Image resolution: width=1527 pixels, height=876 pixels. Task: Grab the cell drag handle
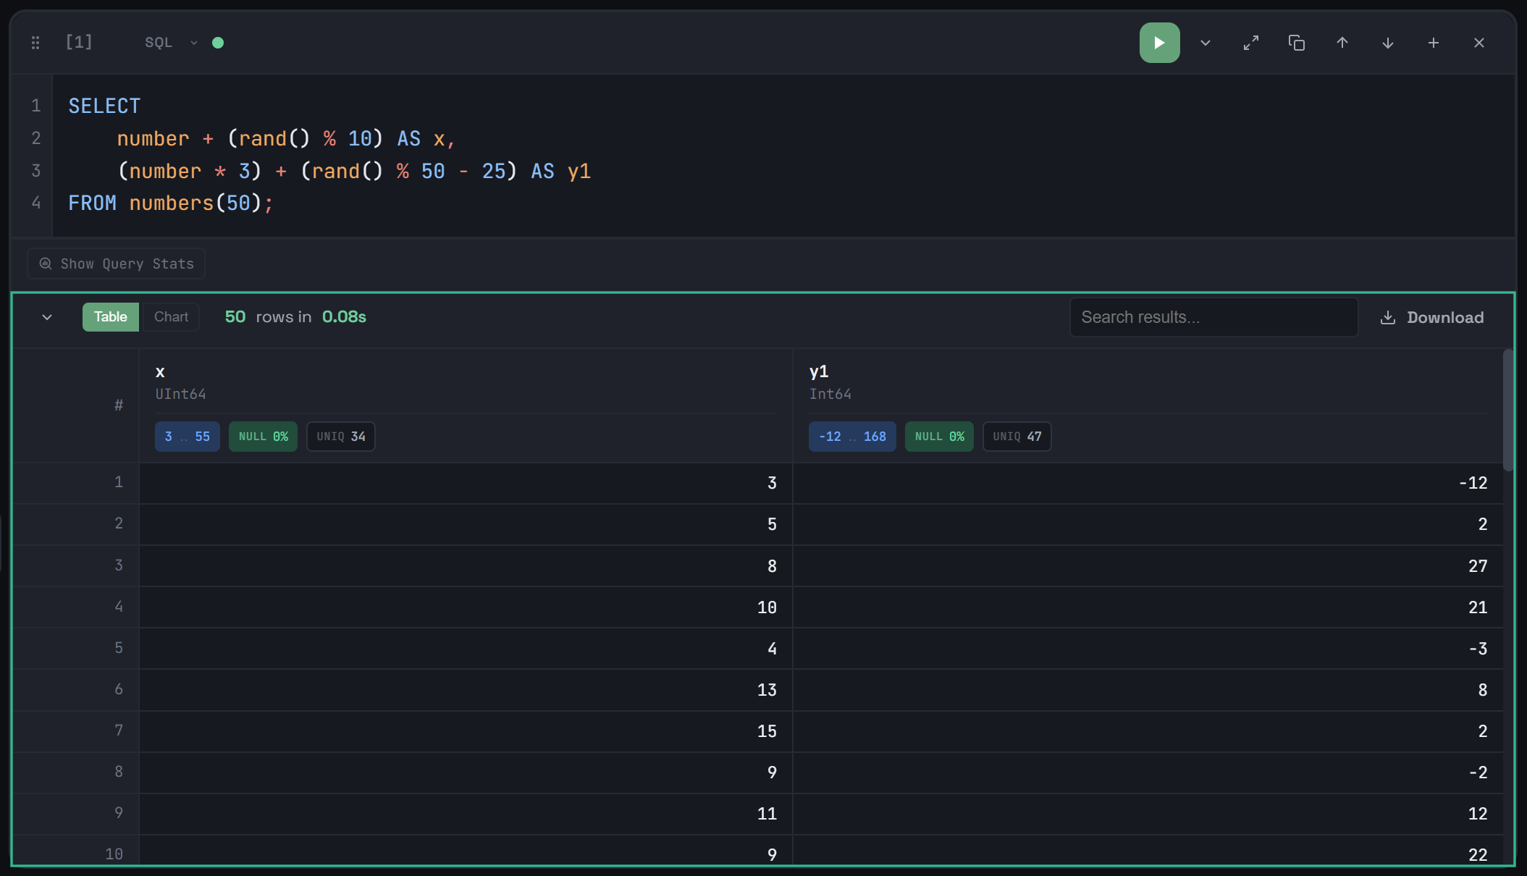point(35,42)
